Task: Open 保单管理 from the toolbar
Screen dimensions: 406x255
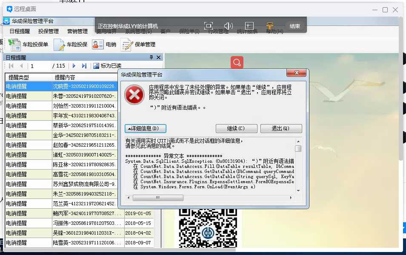Action: coord(138,45)
